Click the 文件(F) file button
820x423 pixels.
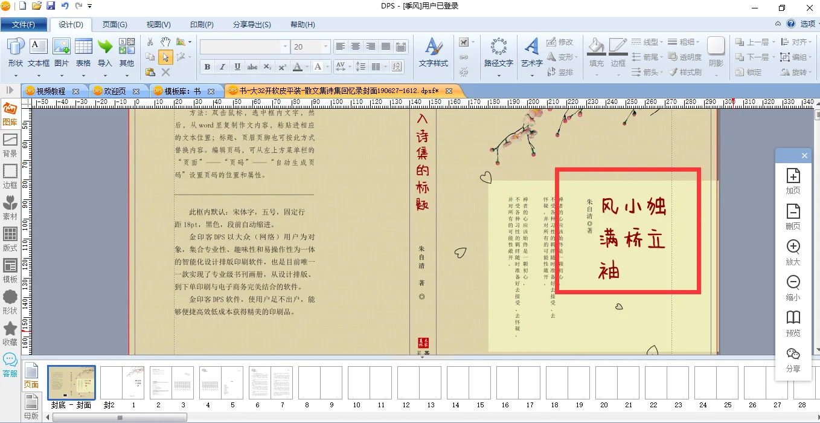click(24, 25)
